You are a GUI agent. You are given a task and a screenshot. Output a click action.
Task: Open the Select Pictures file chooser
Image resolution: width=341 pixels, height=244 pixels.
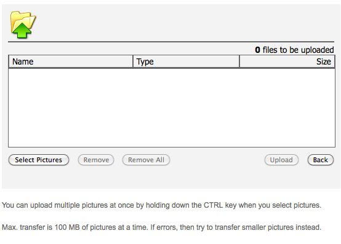(39, 160)
